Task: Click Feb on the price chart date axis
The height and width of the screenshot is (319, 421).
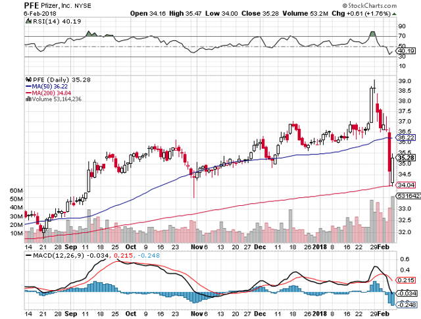Action: click(x=384, y=247)
